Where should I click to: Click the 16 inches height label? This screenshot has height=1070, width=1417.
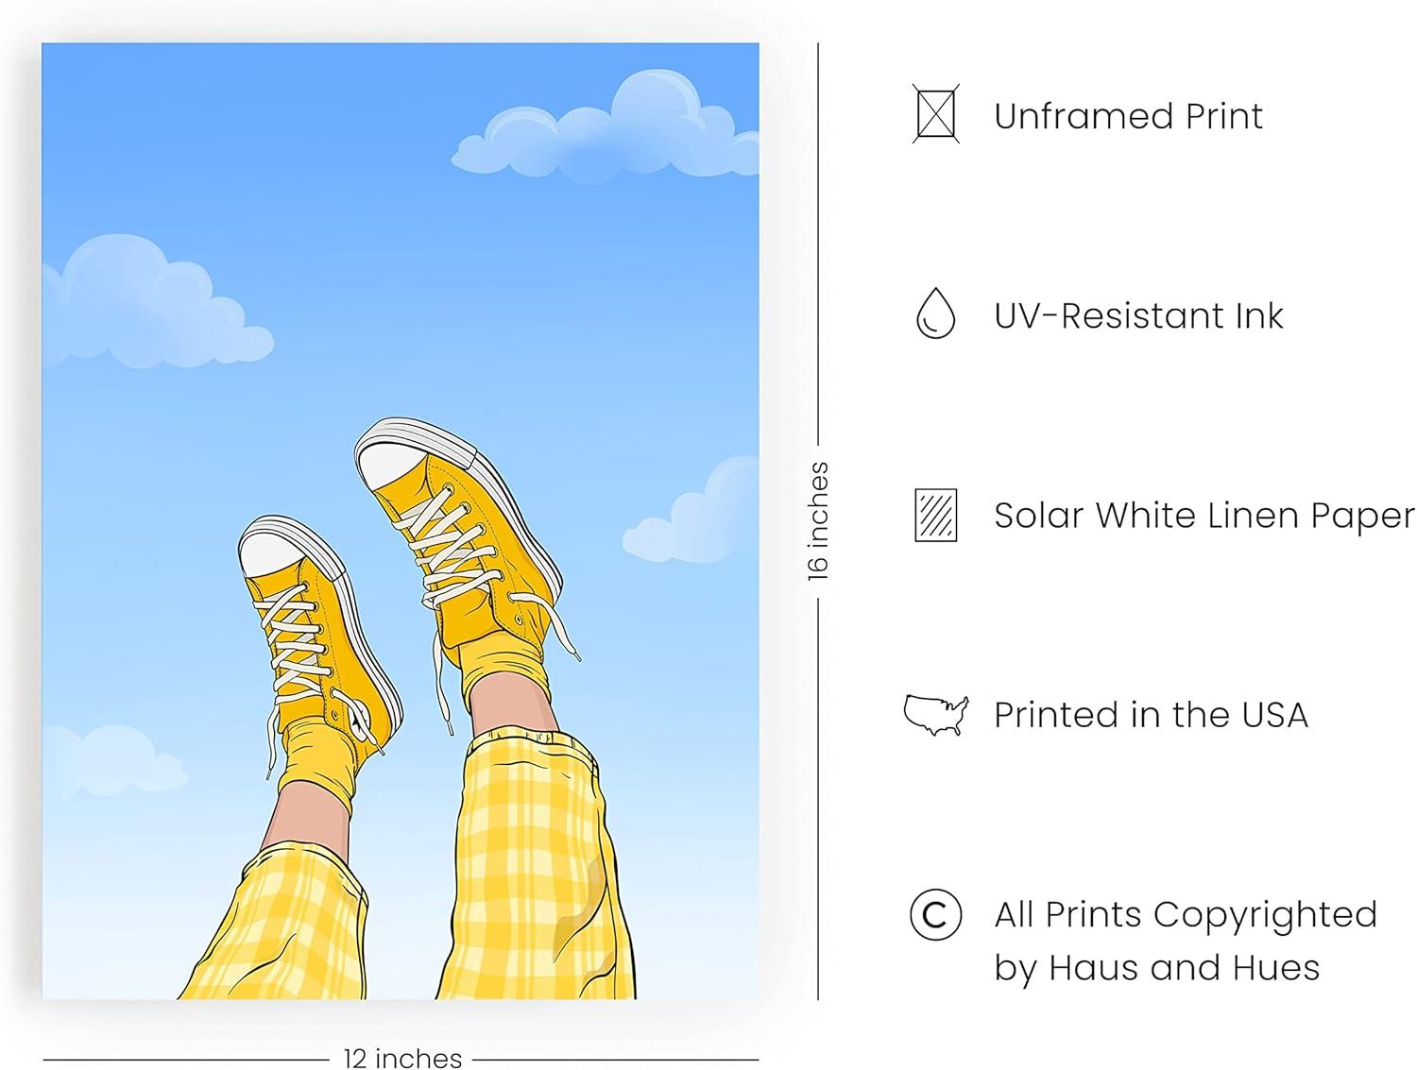818,520
